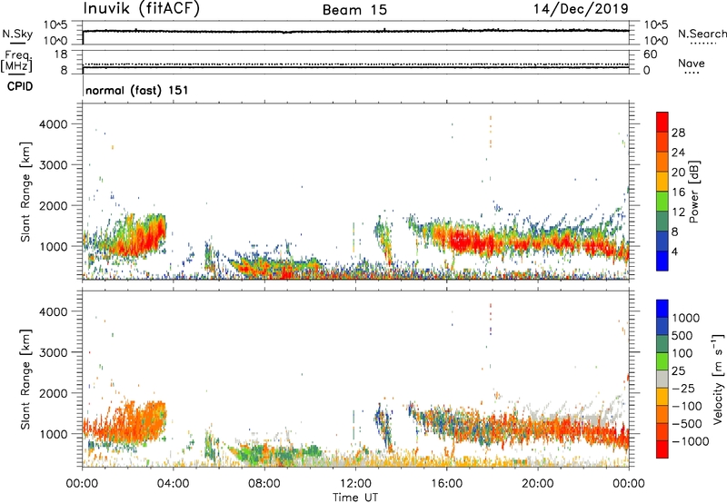
Task: Select the "Velocity [m s-1]" color bar title
Action: coord(718,379)
